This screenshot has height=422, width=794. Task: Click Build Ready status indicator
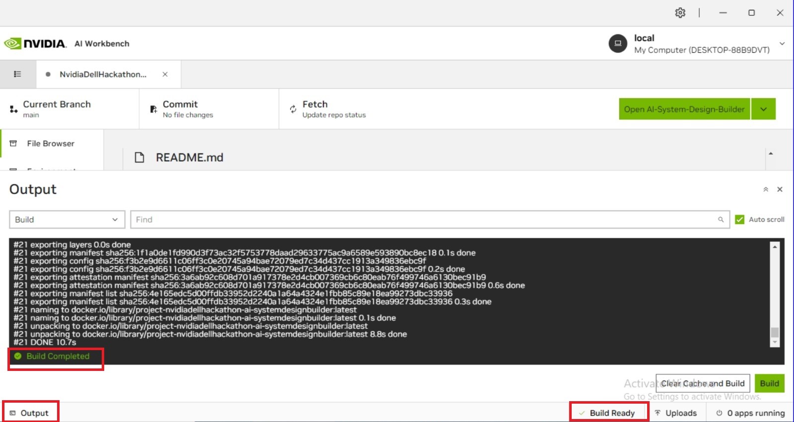[607, 413]
